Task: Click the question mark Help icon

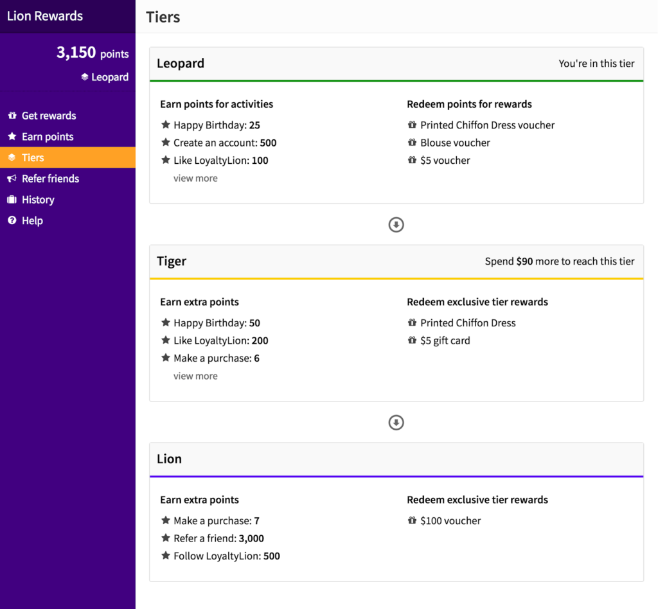Action: tap(12, 220)
